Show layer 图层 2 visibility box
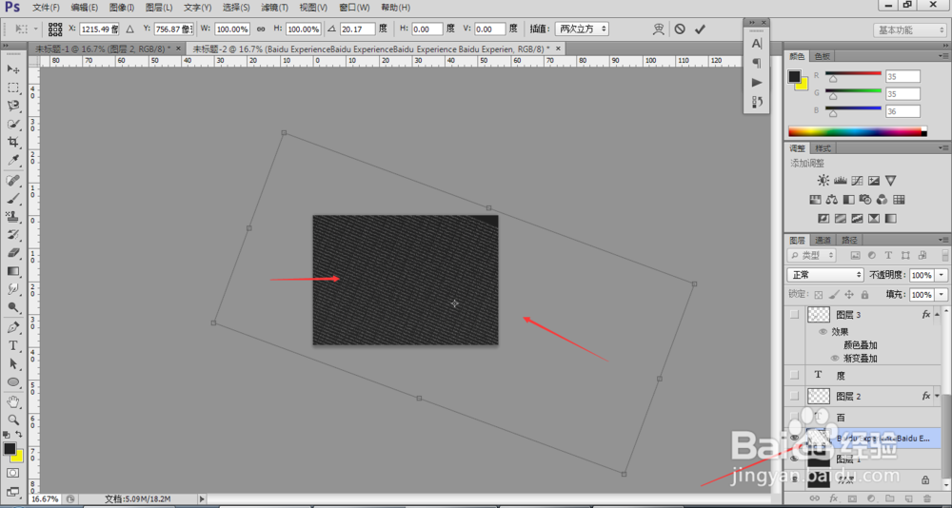952x508 pixels. pos(794,396)
